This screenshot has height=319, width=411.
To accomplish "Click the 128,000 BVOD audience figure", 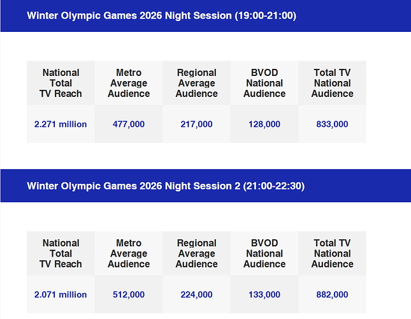I will (x=264, y=124).
